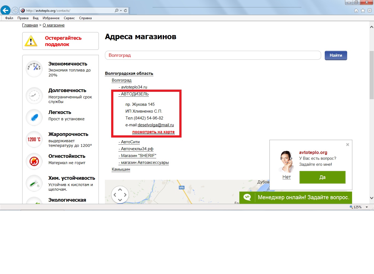Click the page vertical scrollbar thumb

(372, 75)
